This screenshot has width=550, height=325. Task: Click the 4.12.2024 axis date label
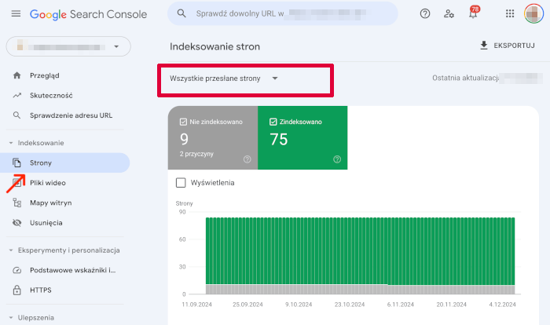pos(502,305)
